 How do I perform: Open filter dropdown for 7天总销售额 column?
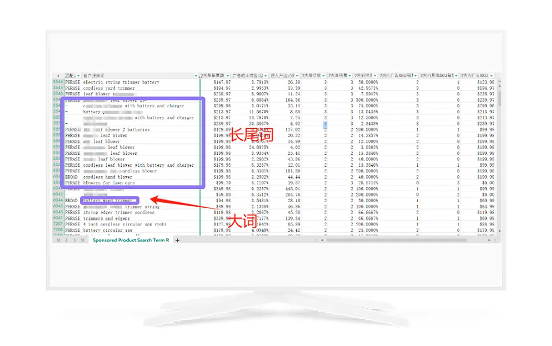tap(228, 76)
